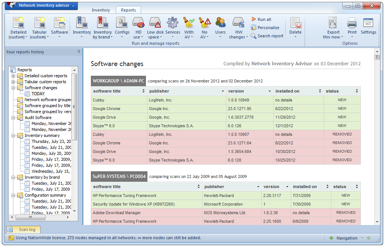Click Personalize in the ribbon
This screenshot has height=247, width=385.
click(265, 28)
